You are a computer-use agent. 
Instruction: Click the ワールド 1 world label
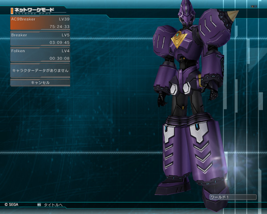(233, 197)
